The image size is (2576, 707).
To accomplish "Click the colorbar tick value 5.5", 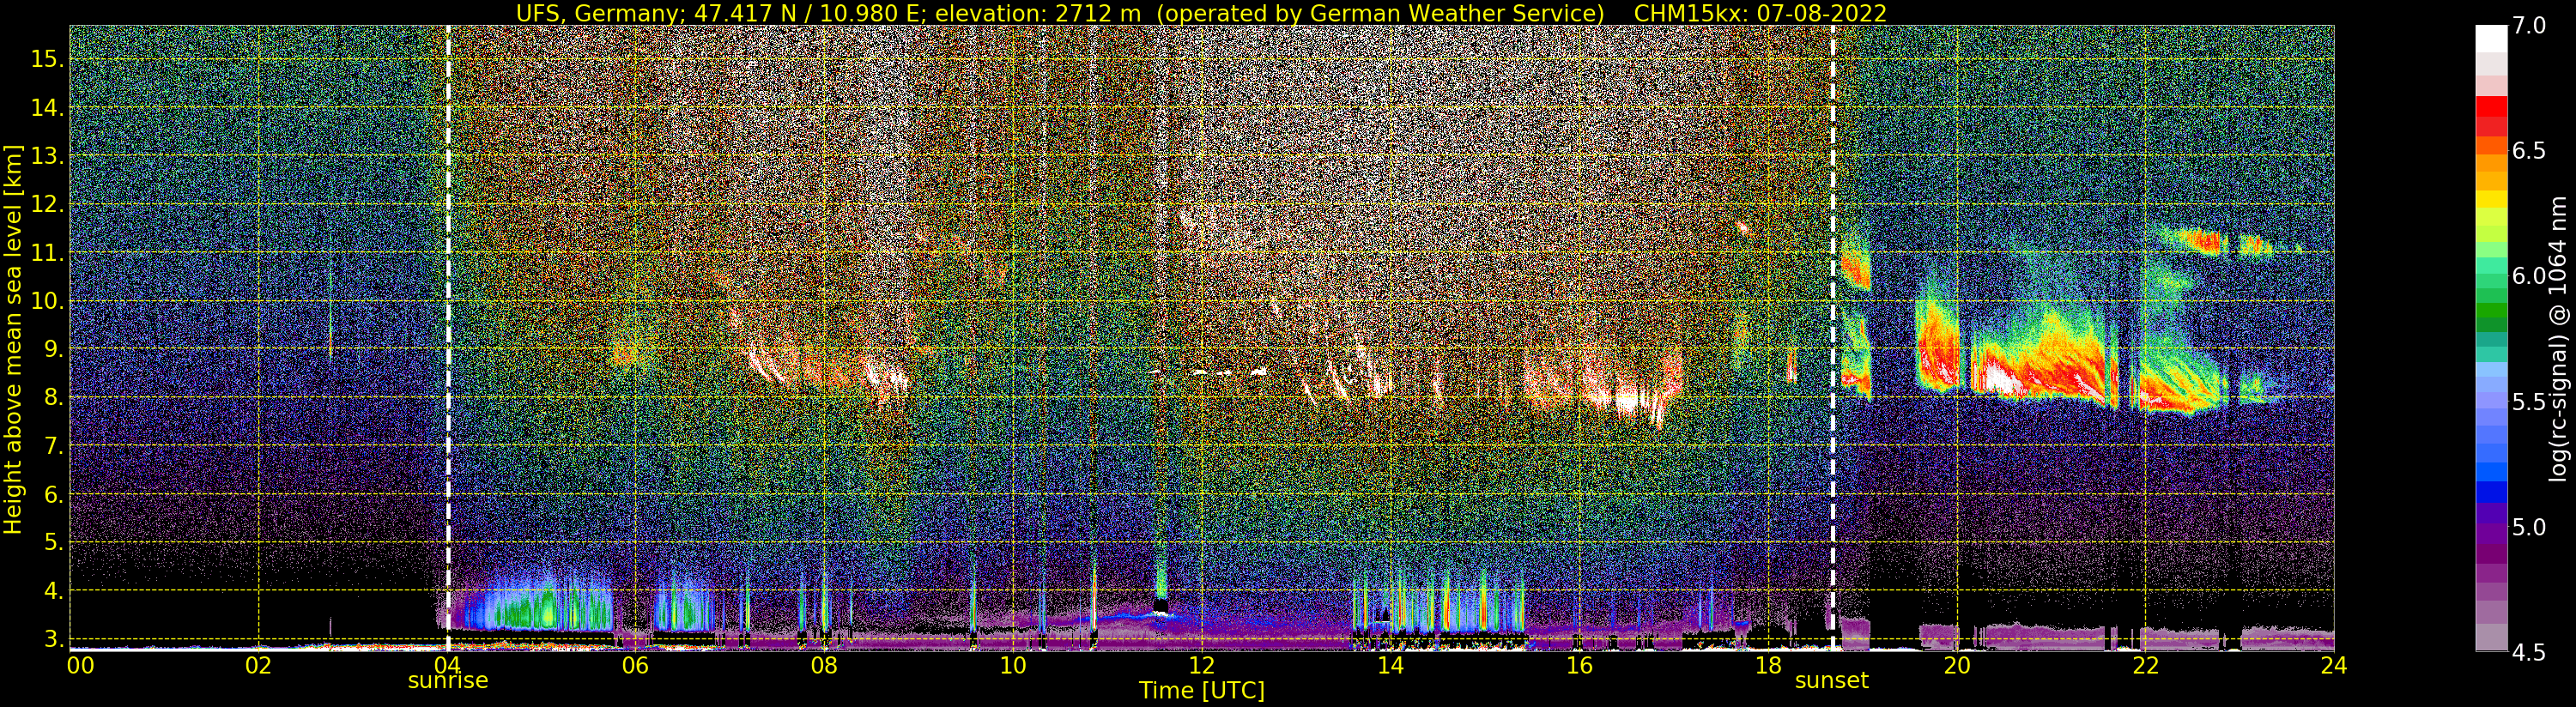I will pyautogui.click(x=2529, y=402).
